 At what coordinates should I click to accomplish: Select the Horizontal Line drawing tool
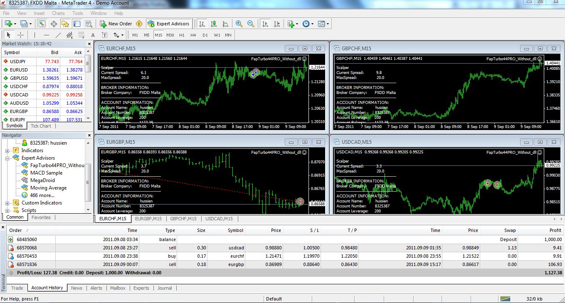[47, 35]
